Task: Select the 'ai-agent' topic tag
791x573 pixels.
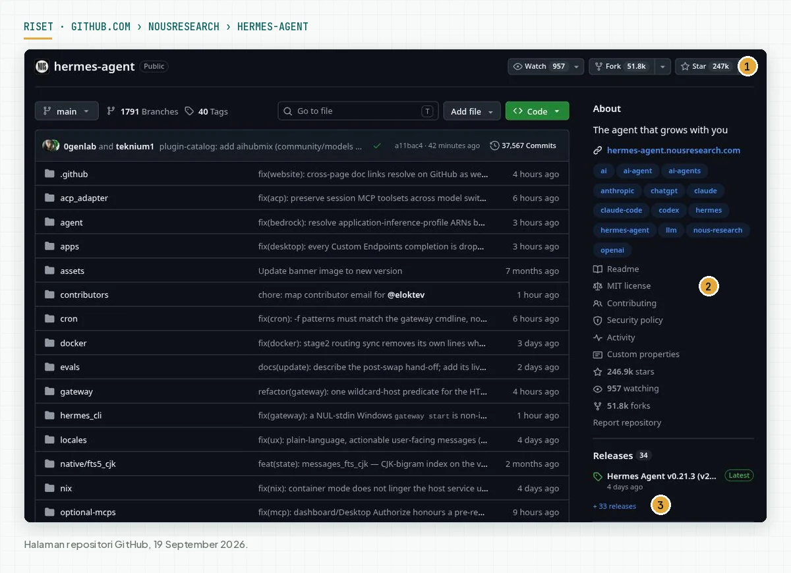Action: click(637, 171)
